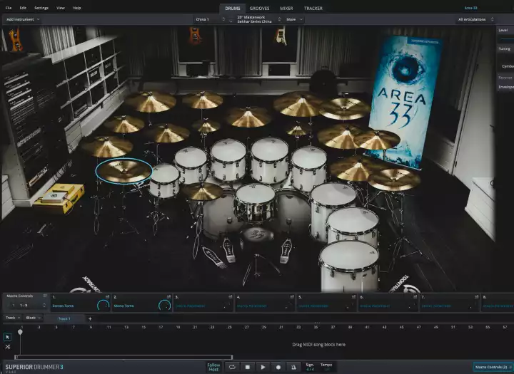Expand the All Articulations dropdown
The width and height of the screenshot is (514, 374).
tap(474, 19)
